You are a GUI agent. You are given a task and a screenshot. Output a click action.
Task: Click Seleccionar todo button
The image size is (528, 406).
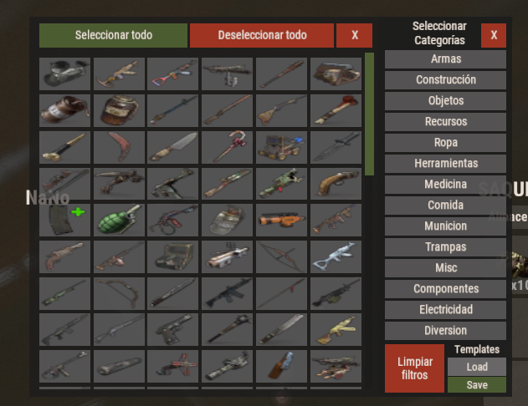pos(113,35)
